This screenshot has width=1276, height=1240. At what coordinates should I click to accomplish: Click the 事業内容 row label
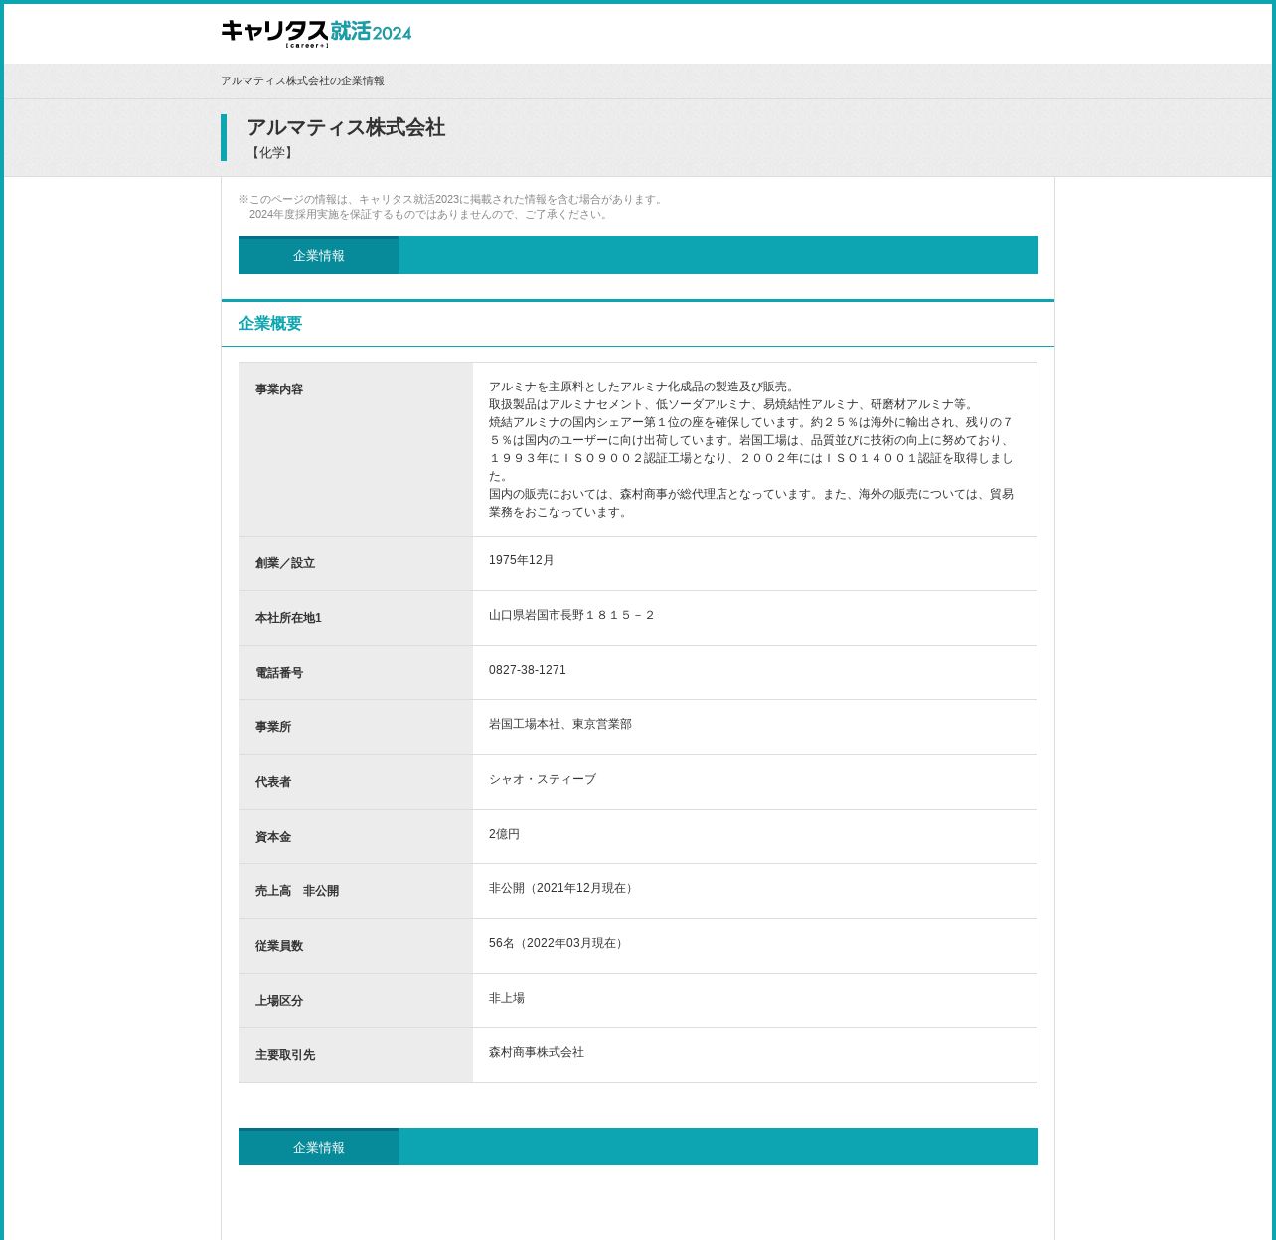coord(279,389)
